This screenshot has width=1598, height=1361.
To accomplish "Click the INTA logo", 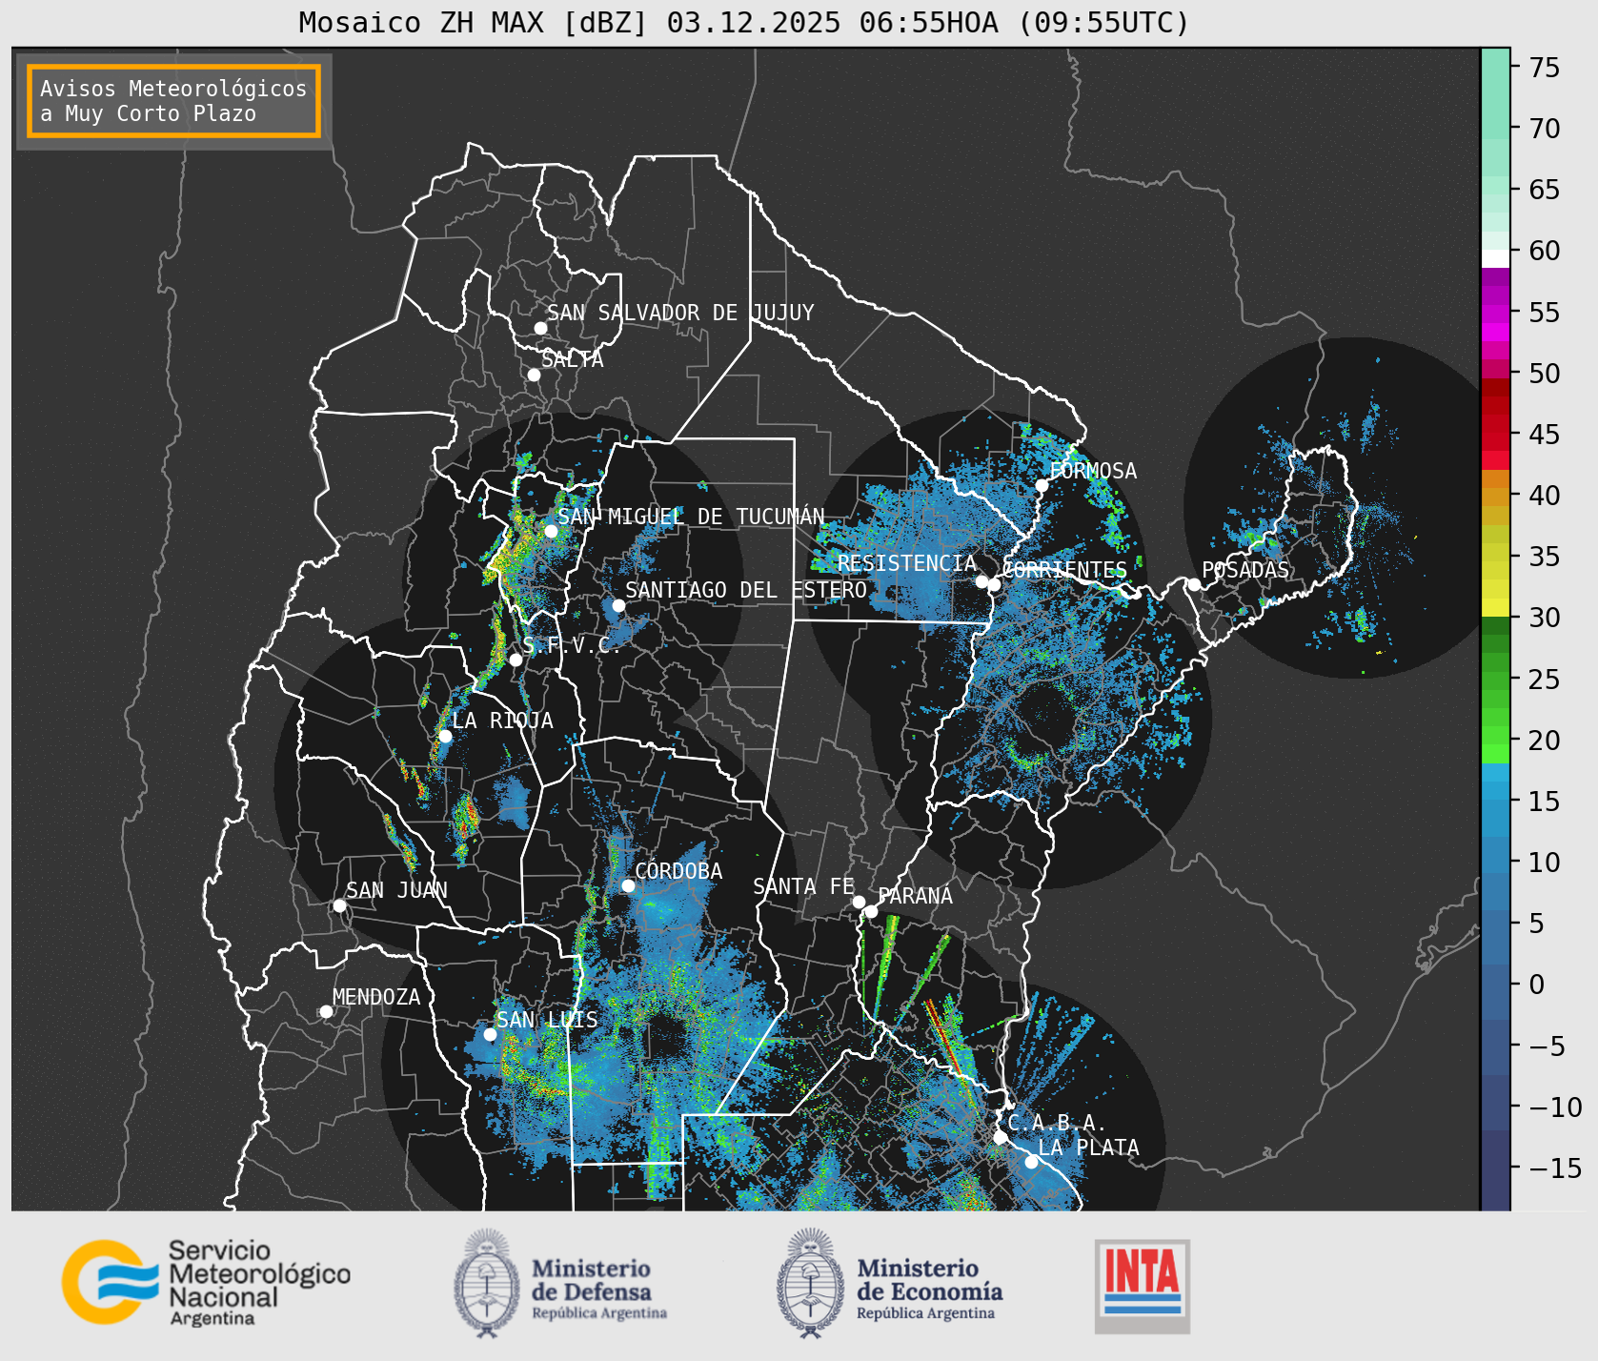I will click(1143, 1286).
